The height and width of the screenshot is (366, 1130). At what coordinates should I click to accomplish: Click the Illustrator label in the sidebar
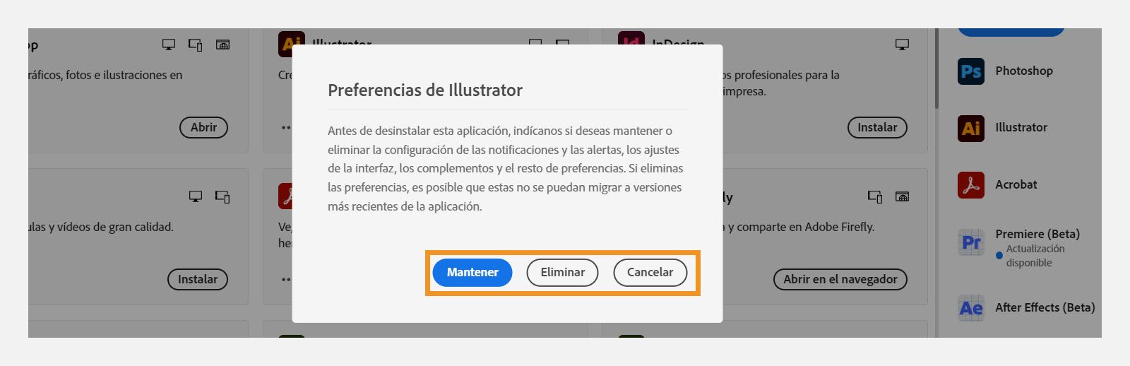1021,127
